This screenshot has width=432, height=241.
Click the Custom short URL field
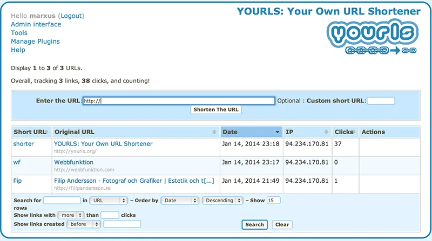tap(381, 101)
